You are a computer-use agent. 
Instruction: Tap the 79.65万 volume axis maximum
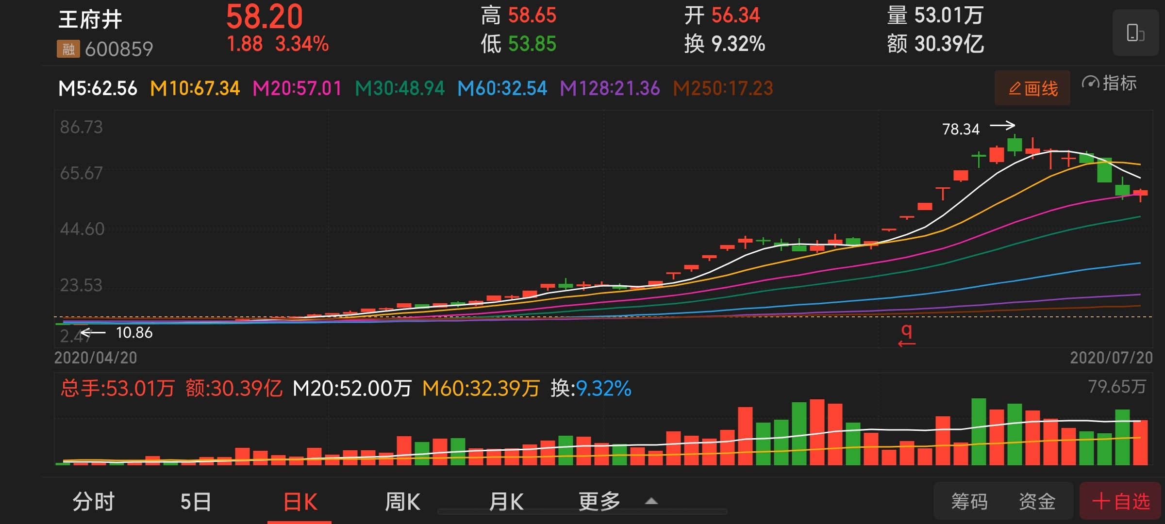point(1117,387)
